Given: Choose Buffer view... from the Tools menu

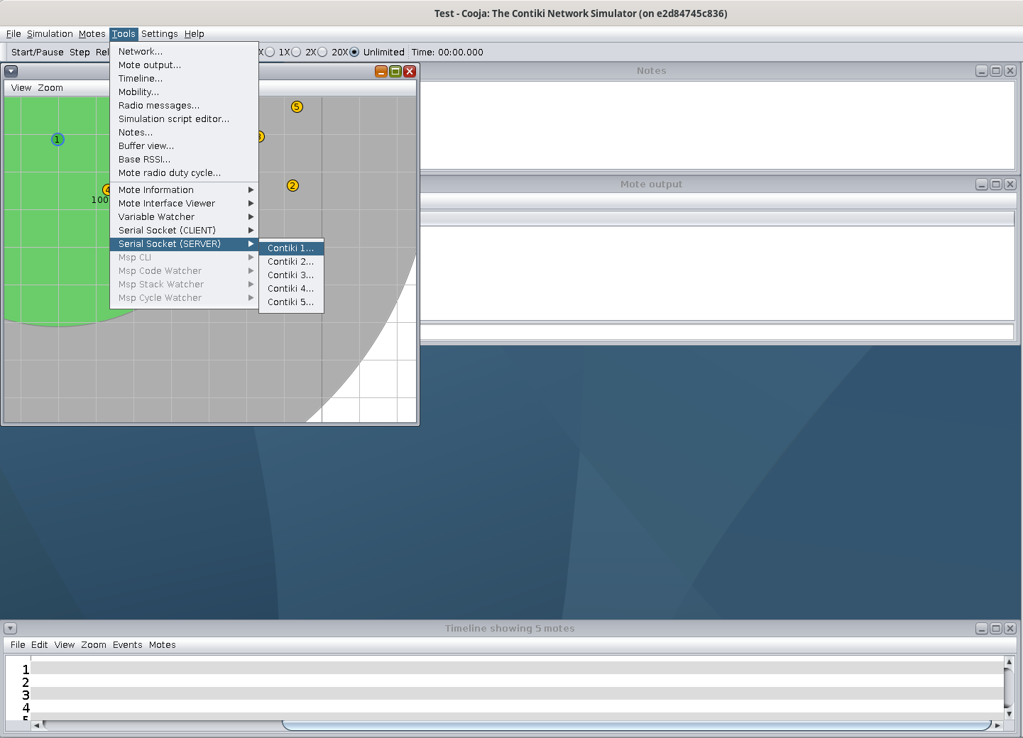Looking at the screenshot, I should 184,146.
